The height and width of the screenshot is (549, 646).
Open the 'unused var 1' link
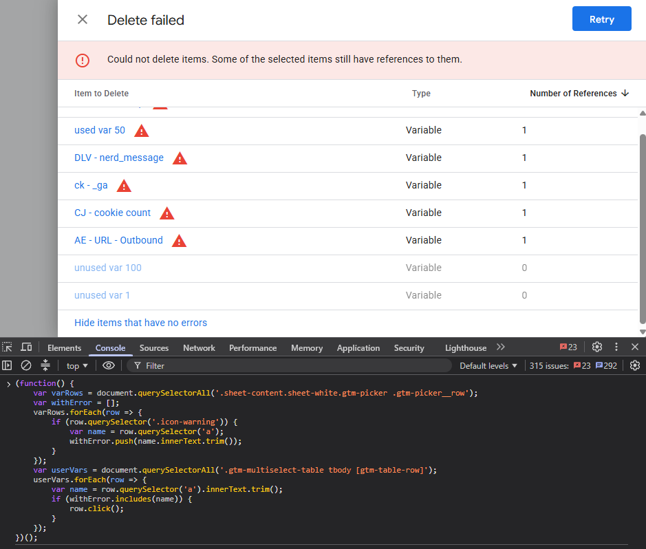click(103, 295)
